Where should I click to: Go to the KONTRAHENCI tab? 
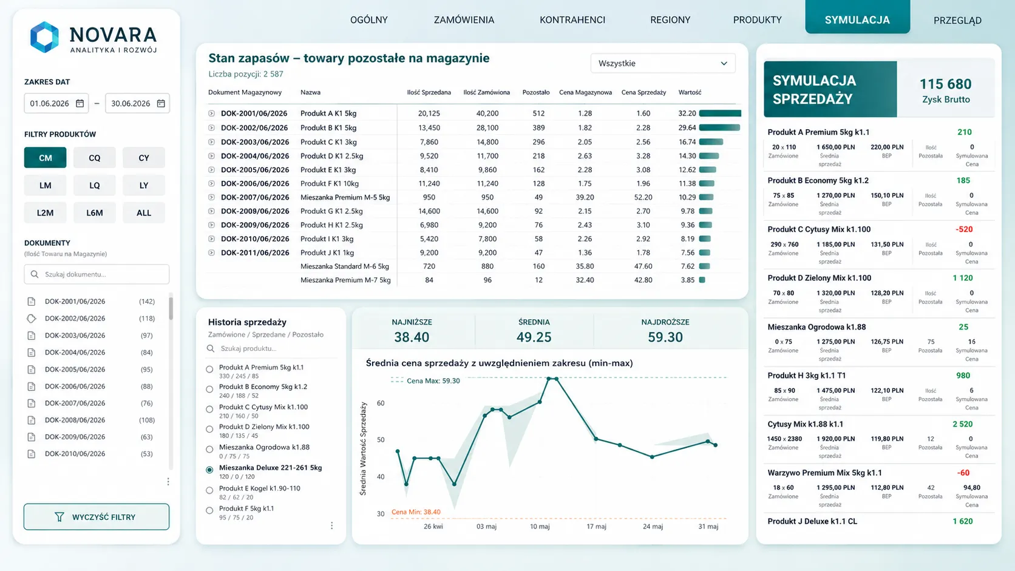572,20
